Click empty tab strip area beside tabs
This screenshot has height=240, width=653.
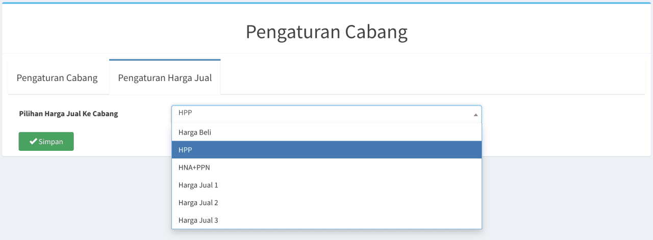tap(434, 77)
